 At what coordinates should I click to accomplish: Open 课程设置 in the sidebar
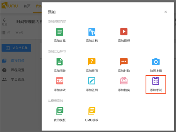point(18,70)
